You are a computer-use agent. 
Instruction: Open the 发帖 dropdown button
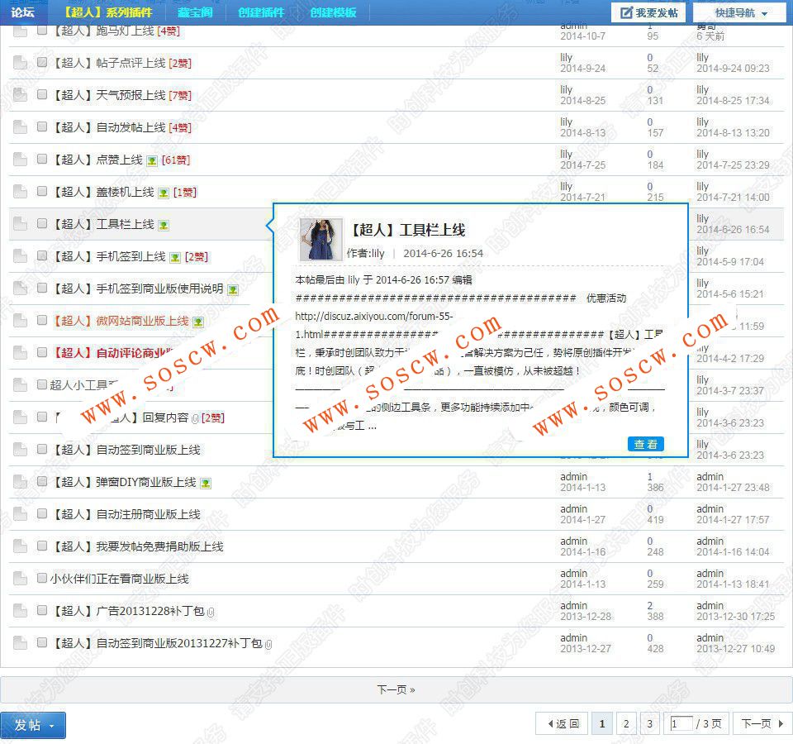click(x=33, y=725)
